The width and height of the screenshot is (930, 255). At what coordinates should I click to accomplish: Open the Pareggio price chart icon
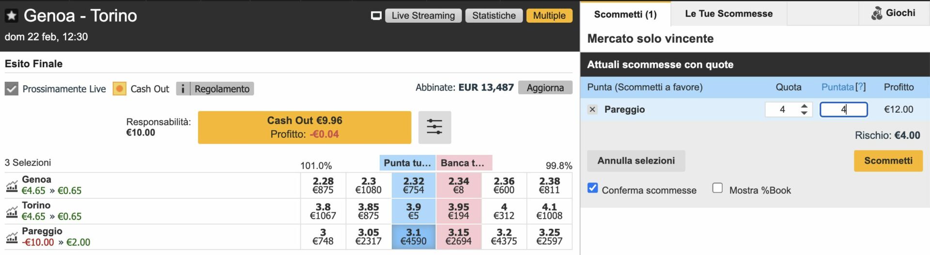[12, 237]
